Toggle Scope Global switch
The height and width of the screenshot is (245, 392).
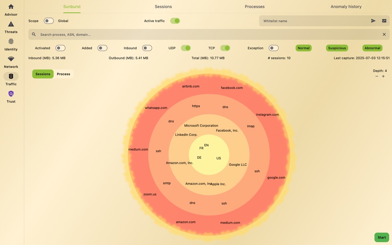coord(49,21)
